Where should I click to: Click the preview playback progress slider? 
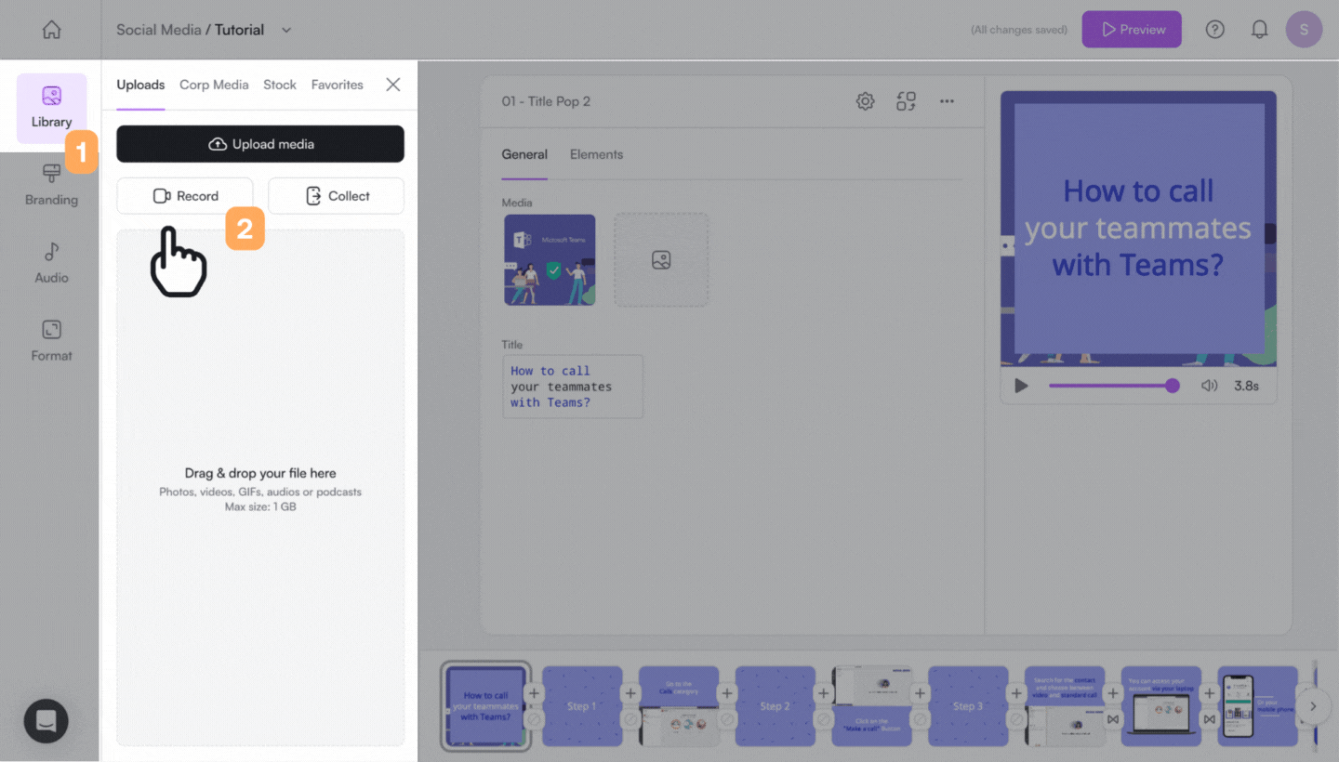(1111, 386)
